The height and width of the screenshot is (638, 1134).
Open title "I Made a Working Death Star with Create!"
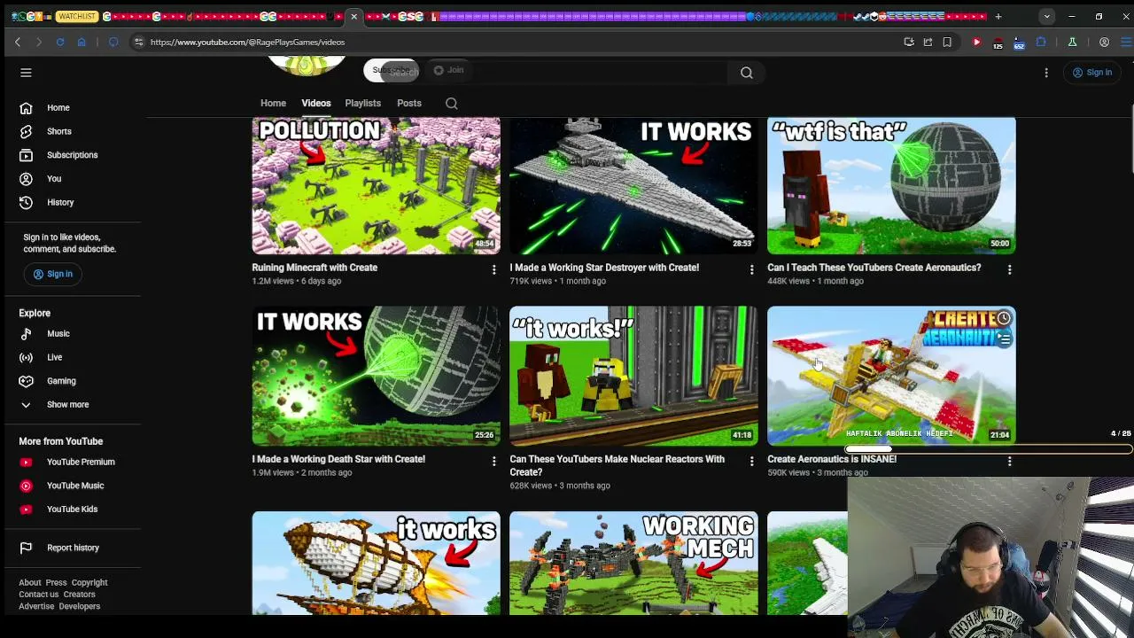click(x=338, y=459)
